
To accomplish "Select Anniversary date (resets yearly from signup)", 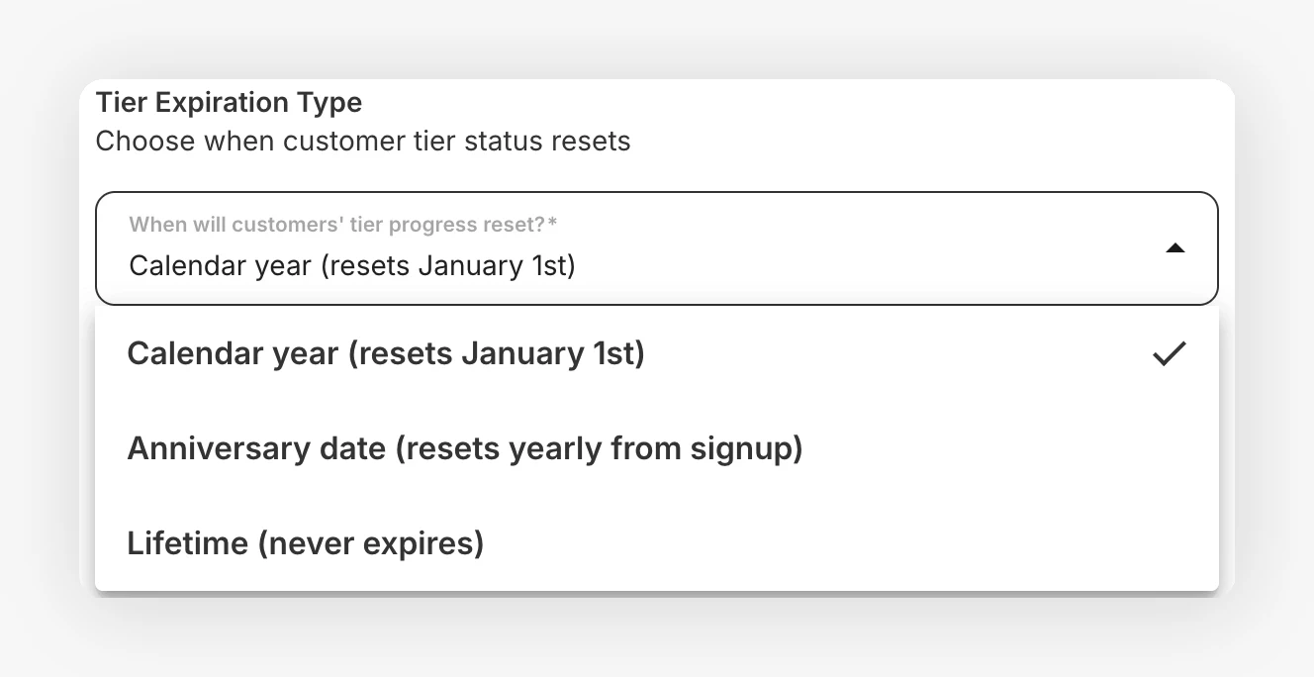I will (657, 449).
